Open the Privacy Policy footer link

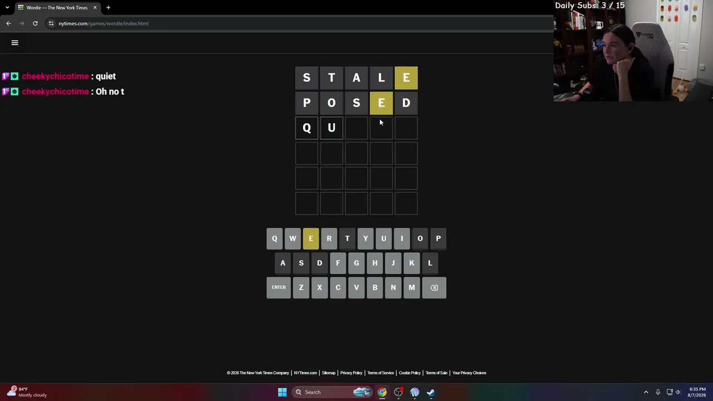coord(351,373)
